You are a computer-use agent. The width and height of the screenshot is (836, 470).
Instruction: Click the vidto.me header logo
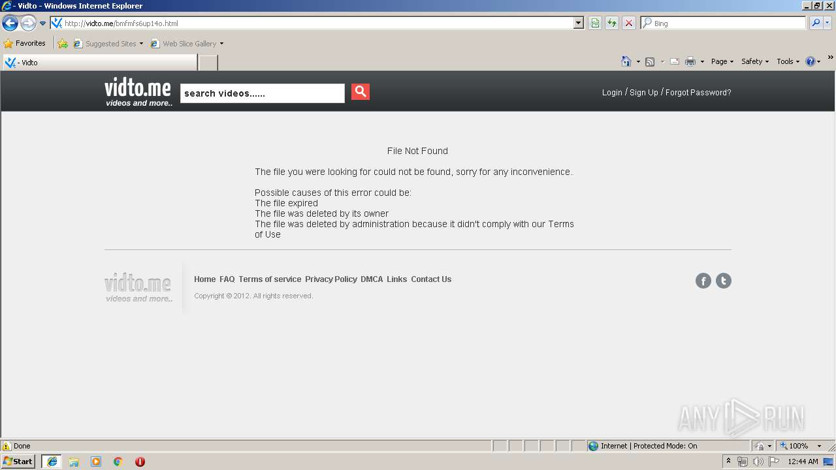[138, 92]
